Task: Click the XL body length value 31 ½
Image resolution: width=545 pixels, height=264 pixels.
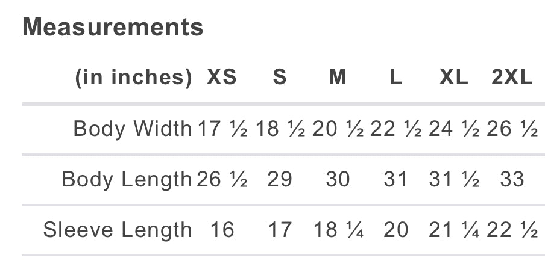Action: [454, 179]
